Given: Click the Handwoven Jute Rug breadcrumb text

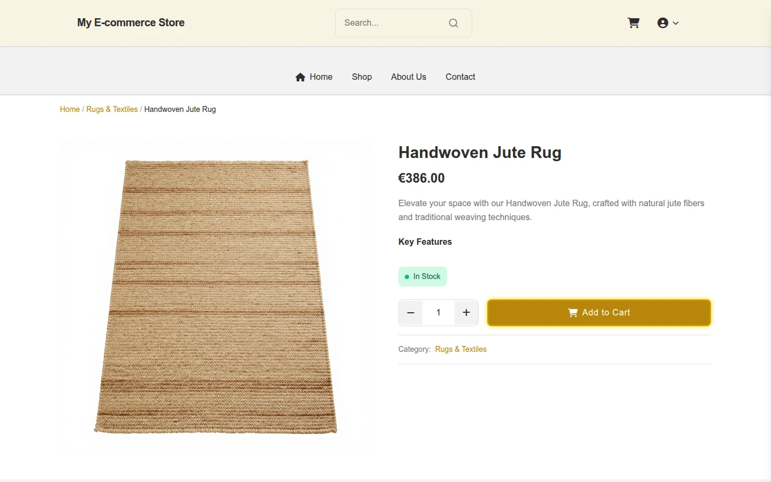Looking at the screenshot, I should 180,109.
